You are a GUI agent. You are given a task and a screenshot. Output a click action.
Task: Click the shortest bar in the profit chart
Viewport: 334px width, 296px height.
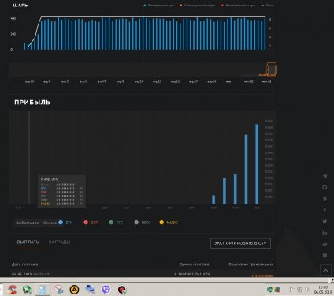(x=213, y=200)
